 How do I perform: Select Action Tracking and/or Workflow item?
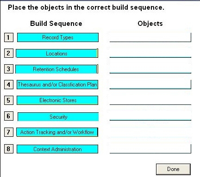57,132
